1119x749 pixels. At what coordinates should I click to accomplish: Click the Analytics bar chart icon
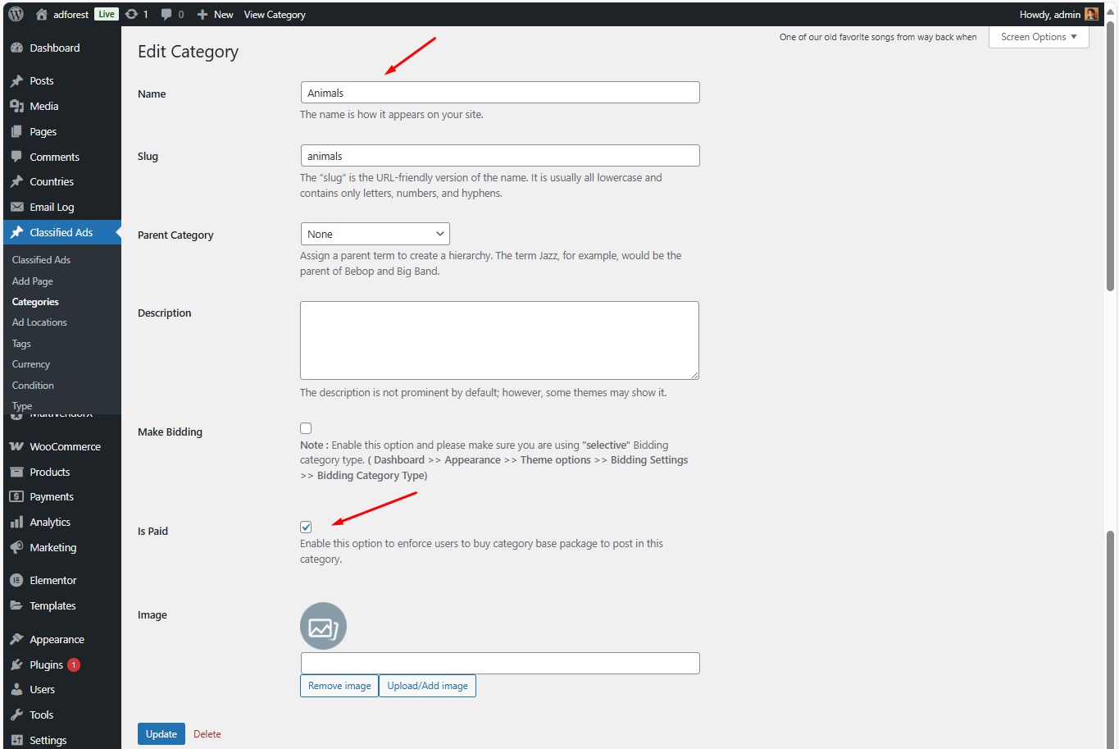(x=16, y=522)
